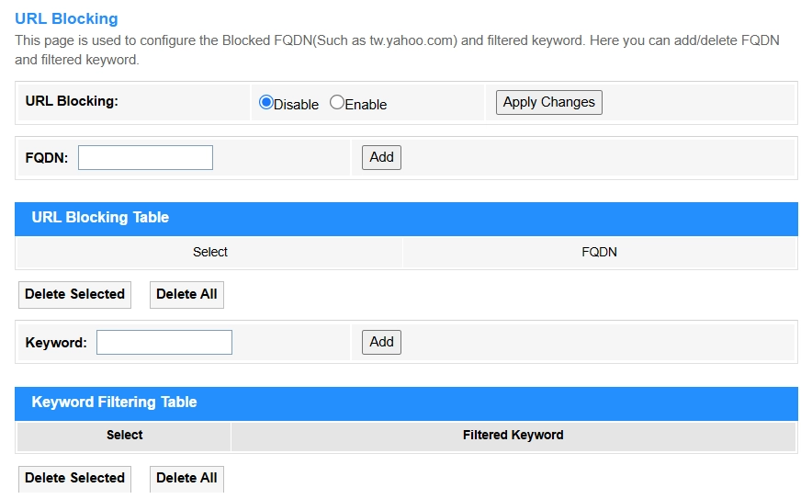Click the 'URL Blocking:' row label
This screenshot has width=812, height=499.
(x=72, y=101)
